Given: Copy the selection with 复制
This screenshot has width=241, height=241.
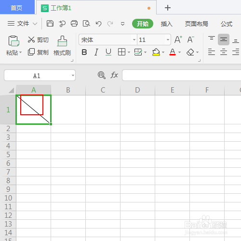Looking at the screenshot, I should pyautogui.click(x=38, y=52).
